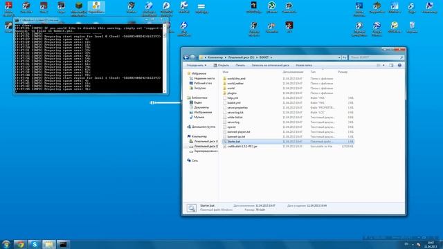Select the plugins folder in file list
This screenshot has height=249, width=443.
click(x=232, y=93)
